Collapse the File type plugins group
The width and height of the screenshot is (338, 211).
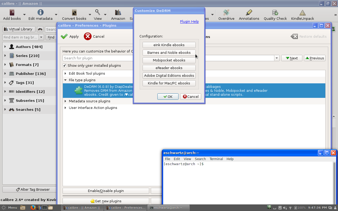point(65,80)
